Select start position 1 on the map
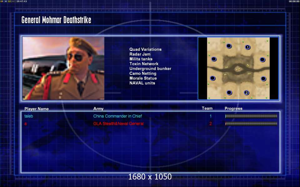The height and width of the screenshot is (187, 300). click(x=247, y=47)
